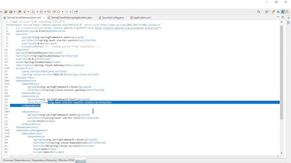Switch to the Overview POM tab

(8, 160)
